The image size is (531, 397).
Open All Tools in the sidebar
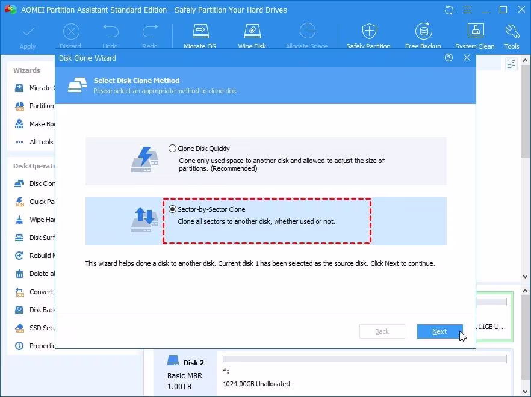[34, 142]
